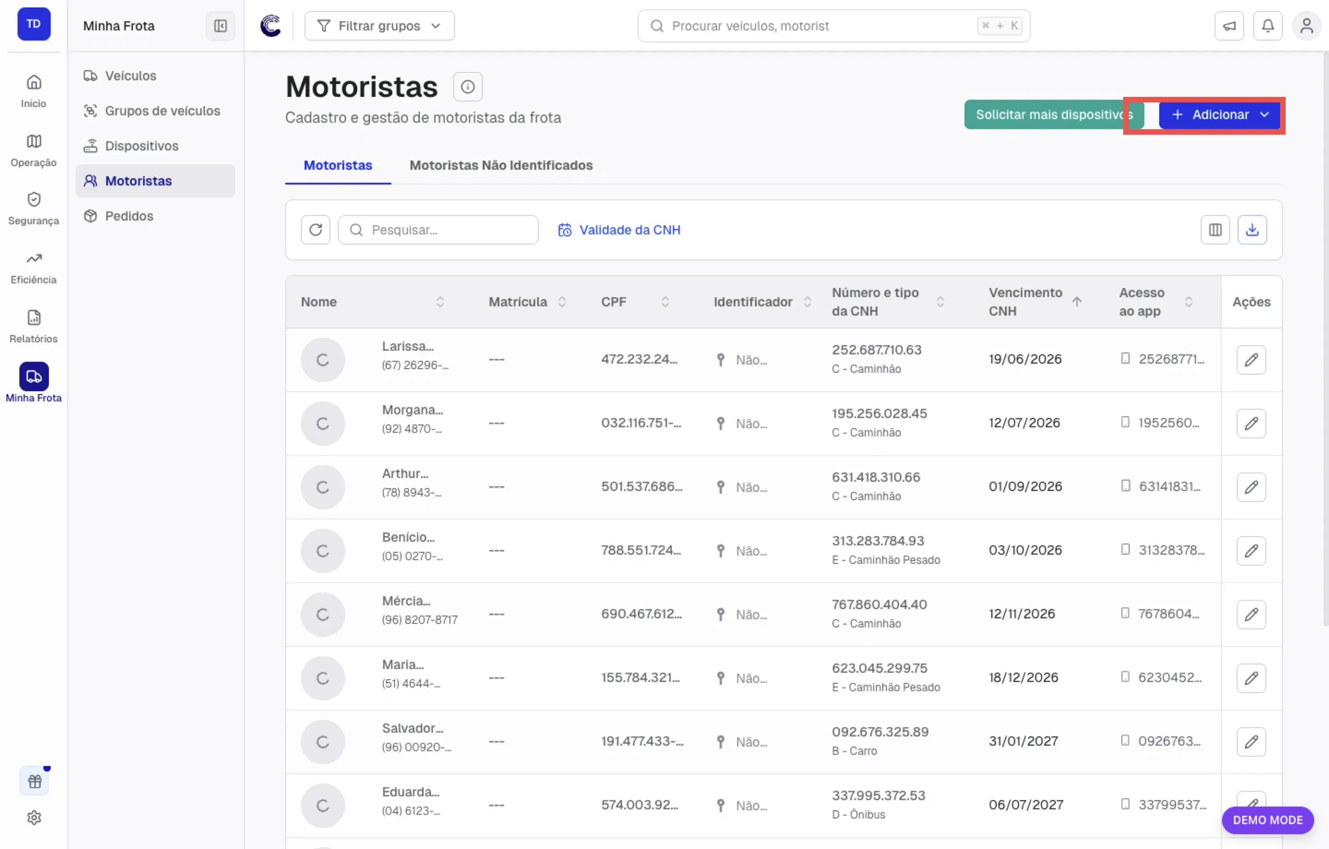The height and width of the screenshot is (849, 1329).
Task: Edit the Salvador driver row
Action: pos(1251,742)
